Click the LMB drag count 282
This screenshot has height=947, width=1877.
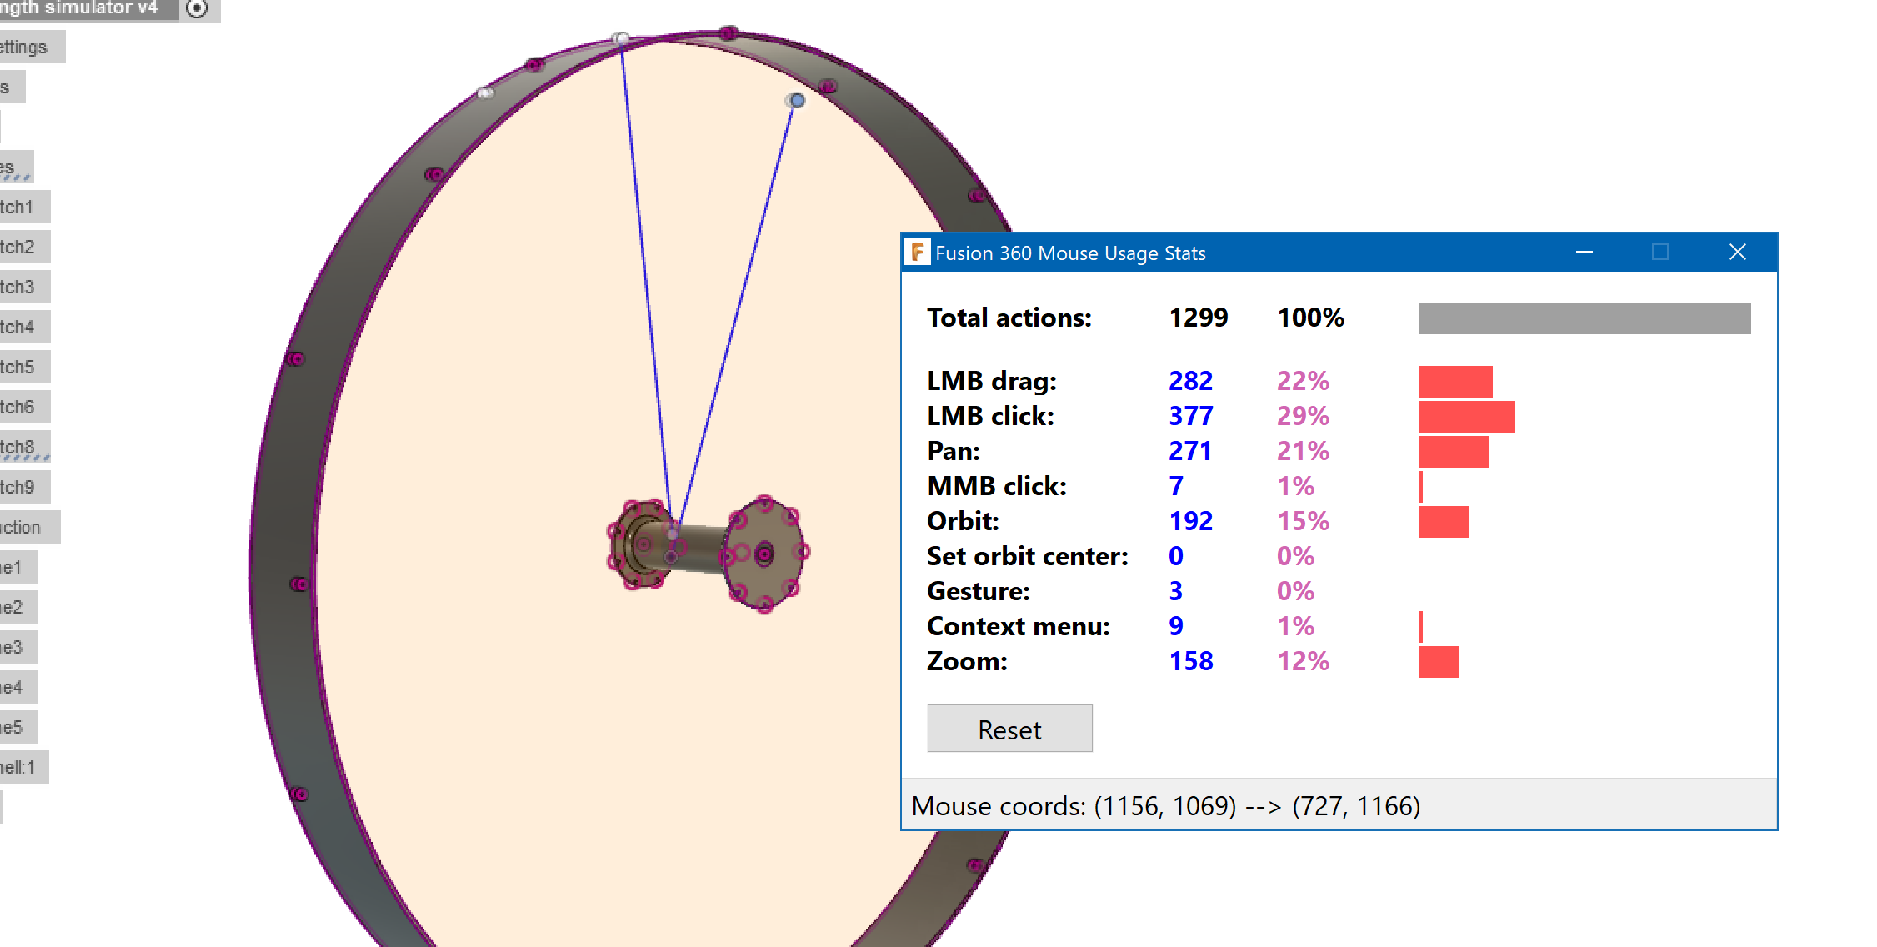coord(1191,381)
